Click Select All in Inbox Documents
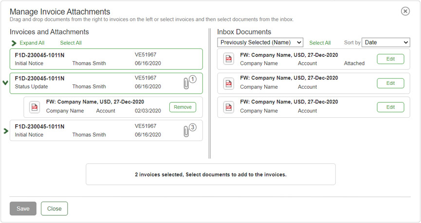This screenshot has height=223, width=421. [x=320, y=43]
